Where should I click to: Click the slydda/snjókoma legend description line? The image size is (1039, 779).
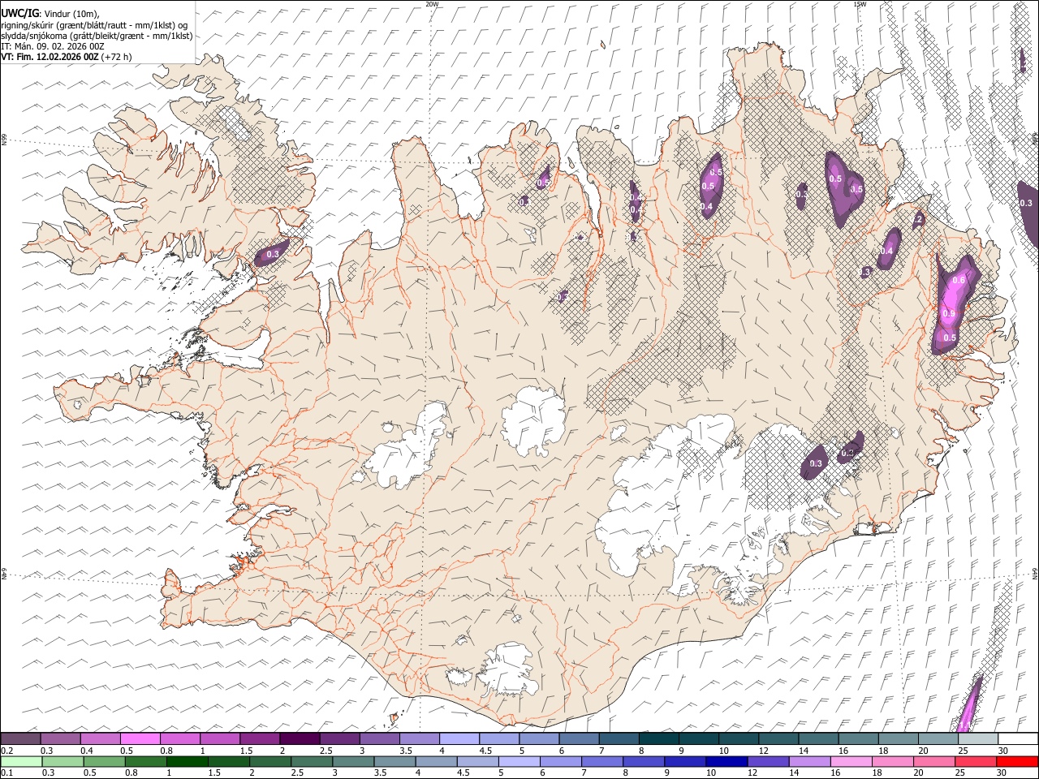click(x=97, y=36)
